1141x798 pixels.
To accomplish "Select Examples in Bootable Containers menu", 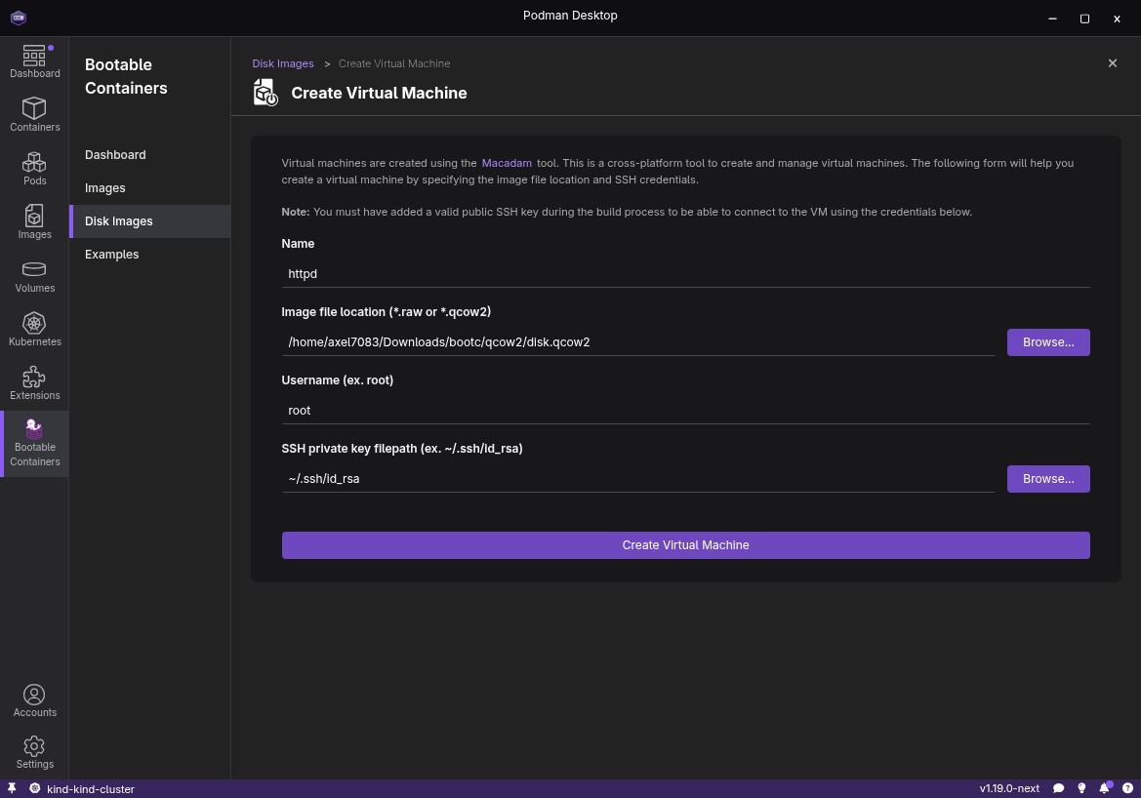I will 112,255.
